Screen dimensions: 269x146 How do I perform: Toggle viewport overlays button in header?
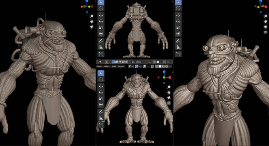(x=145, y=66)
